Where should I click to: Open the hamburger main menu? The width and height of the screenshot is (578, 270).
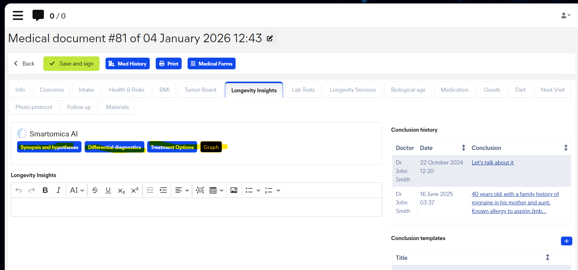tap(18, 15)
